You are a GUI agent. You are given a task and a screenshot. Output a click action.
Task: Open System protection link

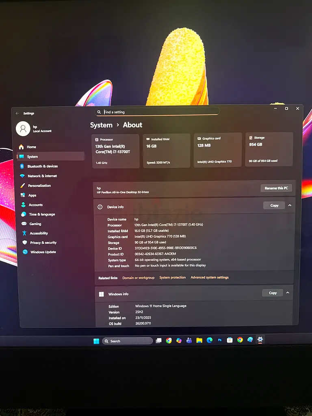[x=172, y=277]
